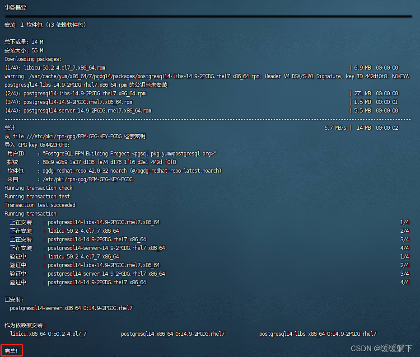Click 'Transaction test succeeded' line
The width and height of the screenshot is (420, 357).
pyautogui.click(x=40, y=205)
